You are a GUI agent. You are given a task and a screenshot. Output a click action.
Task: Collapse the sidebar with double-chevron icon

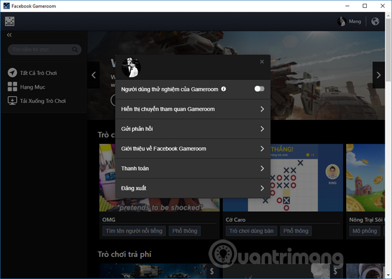click(9, 35)
